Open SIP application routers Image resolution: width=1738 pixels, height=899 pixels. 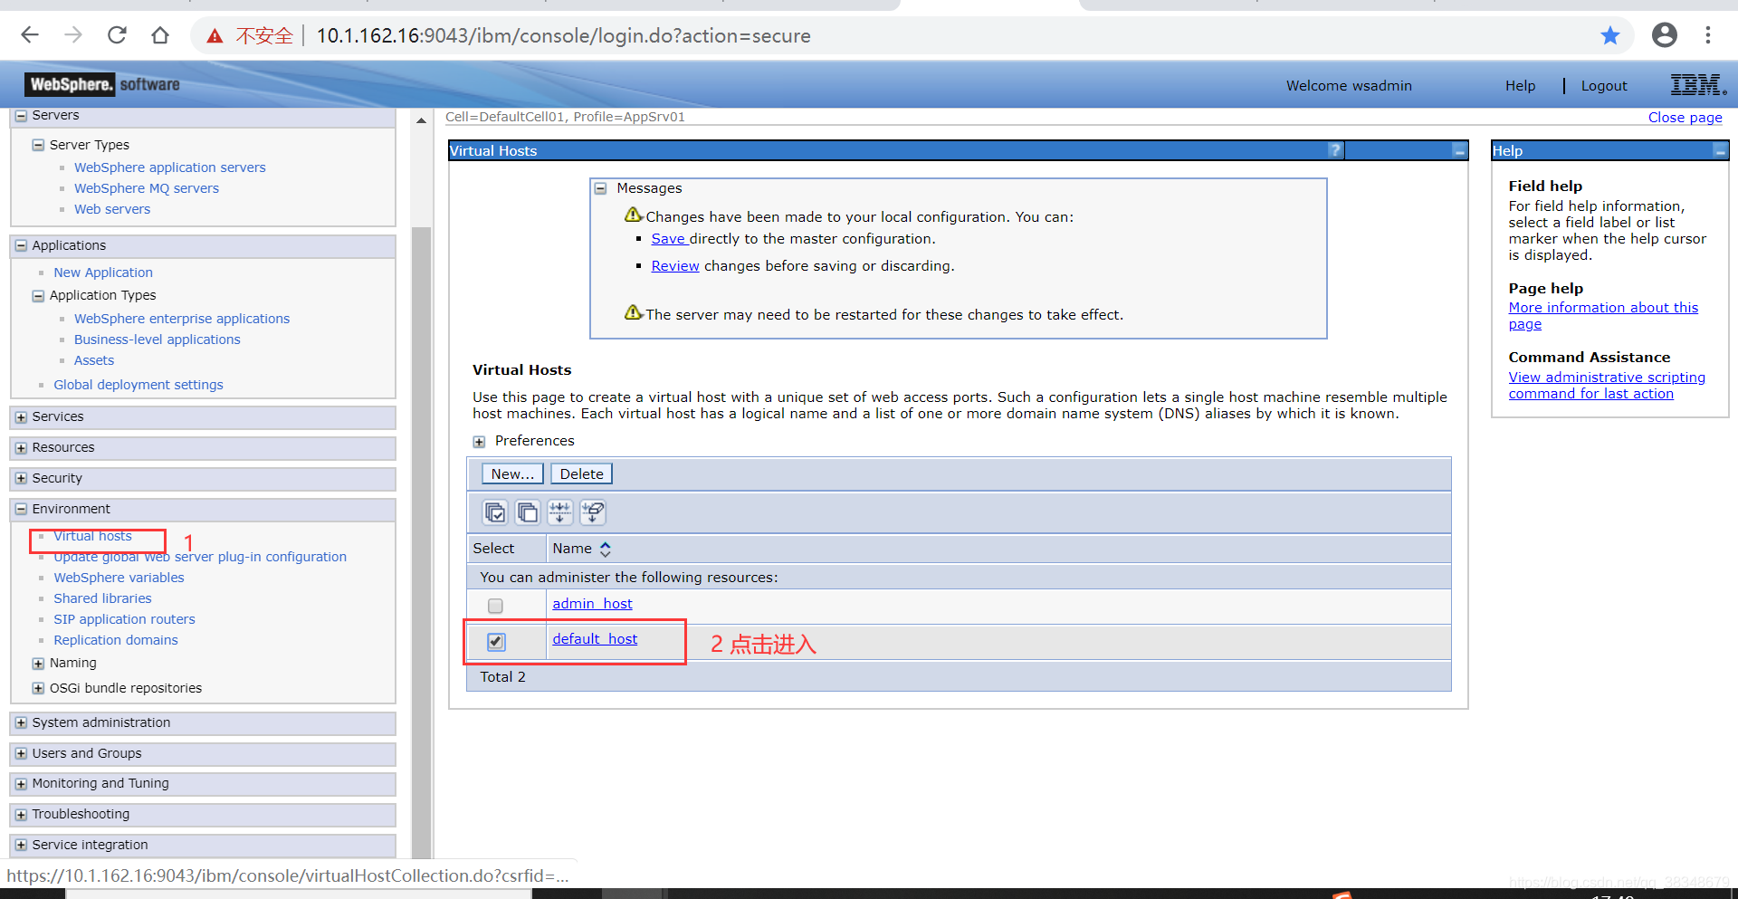pyautogui.click(x=124, y=619)
